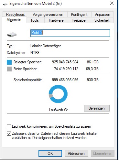Click the used bytes value 925.048.745.984
119x160 pixels.
65,62
